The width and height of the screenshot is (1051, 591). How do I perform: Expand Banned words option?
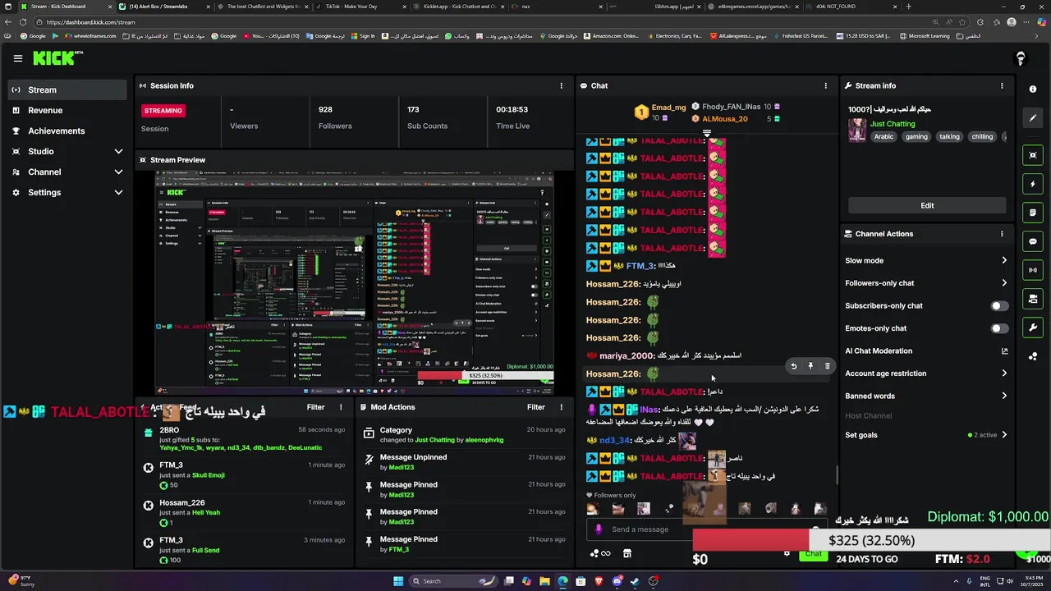[1003, 396]
